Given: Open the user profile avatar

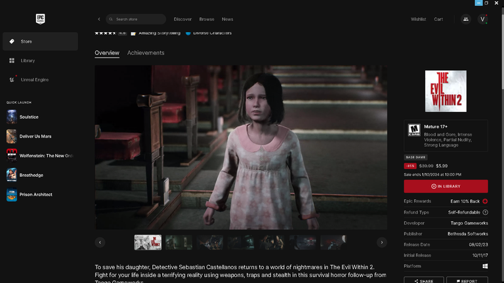Looking at the screenshot, I should [482, 19].
